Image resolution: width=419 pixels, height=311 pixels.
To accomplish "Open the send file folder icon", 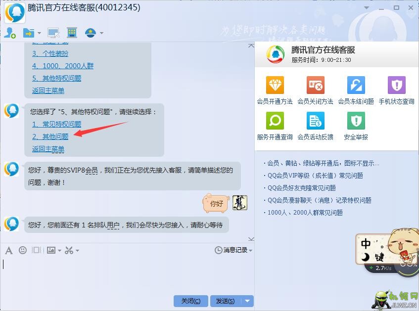I will pos(29,33).
